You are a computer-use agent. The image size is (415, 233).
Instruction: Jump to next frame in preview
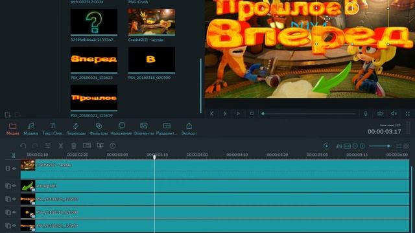coord(225,114)
